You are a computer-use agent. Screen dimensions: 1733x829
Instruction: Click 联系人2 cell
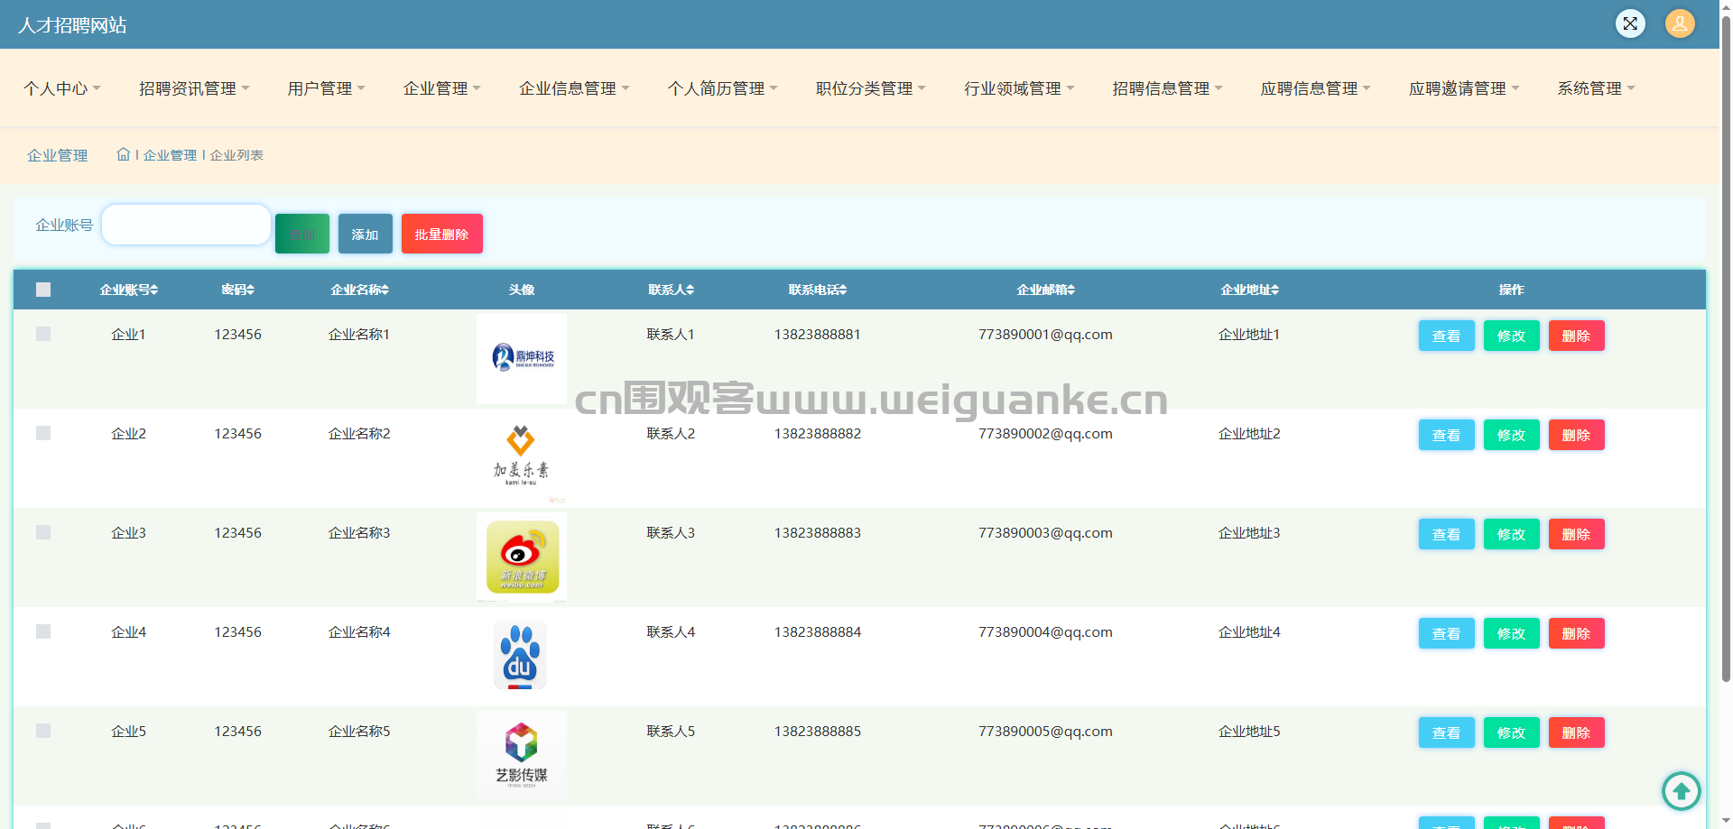click(671, 433)
